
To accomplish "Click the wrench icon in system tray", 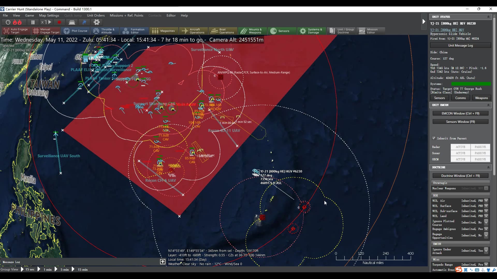I will coord(494,270).
